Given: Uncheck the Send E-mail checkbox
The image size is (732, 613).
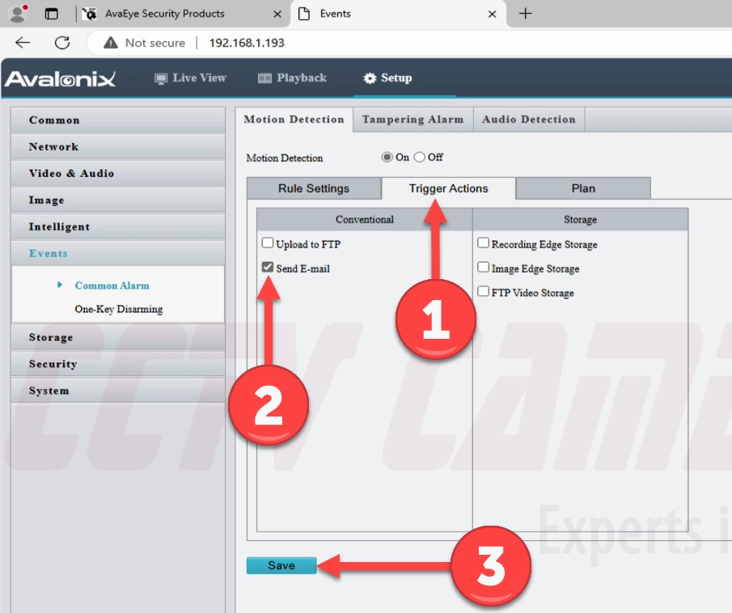Looking at the screenshot, I should [x=268, y=268].
